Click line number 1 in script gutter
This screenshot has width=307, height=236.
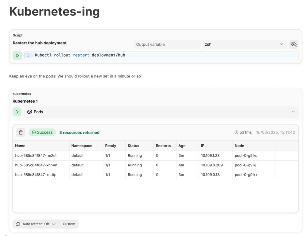[x=28, y=55]
